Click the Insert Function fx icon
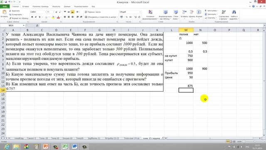Image resolution: width=266 pixels, height=150 pixels. click(37, 25)
